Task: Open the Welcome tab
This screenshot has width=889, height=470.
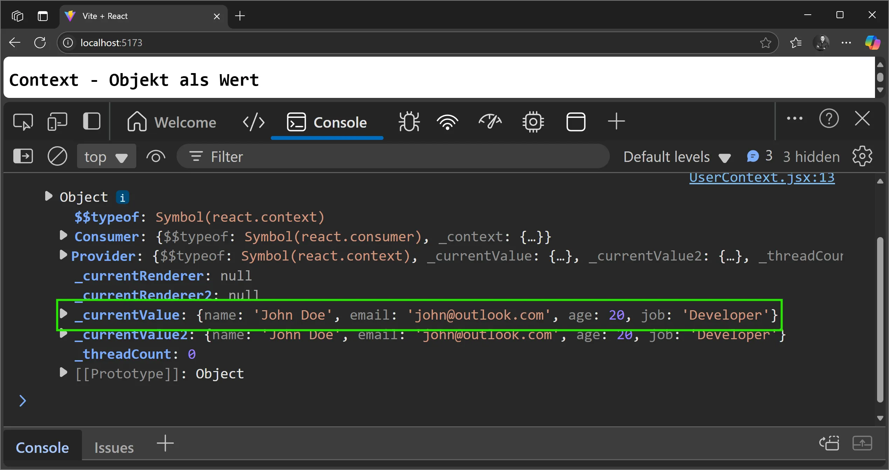Action: coord(171,122)
